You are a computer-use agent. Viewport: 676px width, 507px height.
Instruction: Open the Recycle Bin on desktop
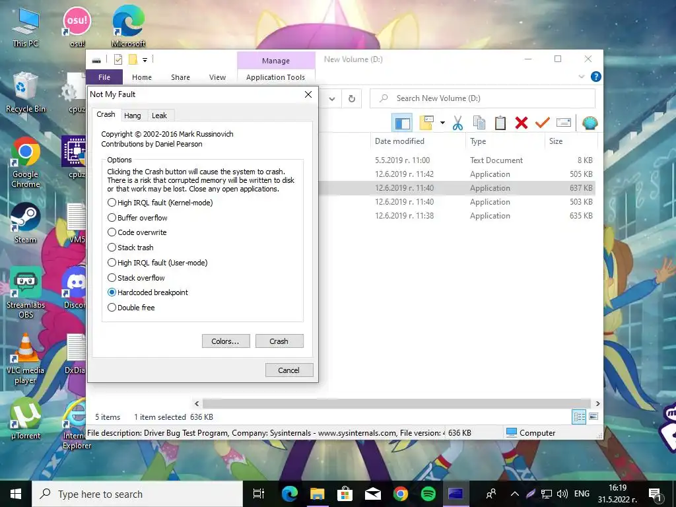(26, 92)
